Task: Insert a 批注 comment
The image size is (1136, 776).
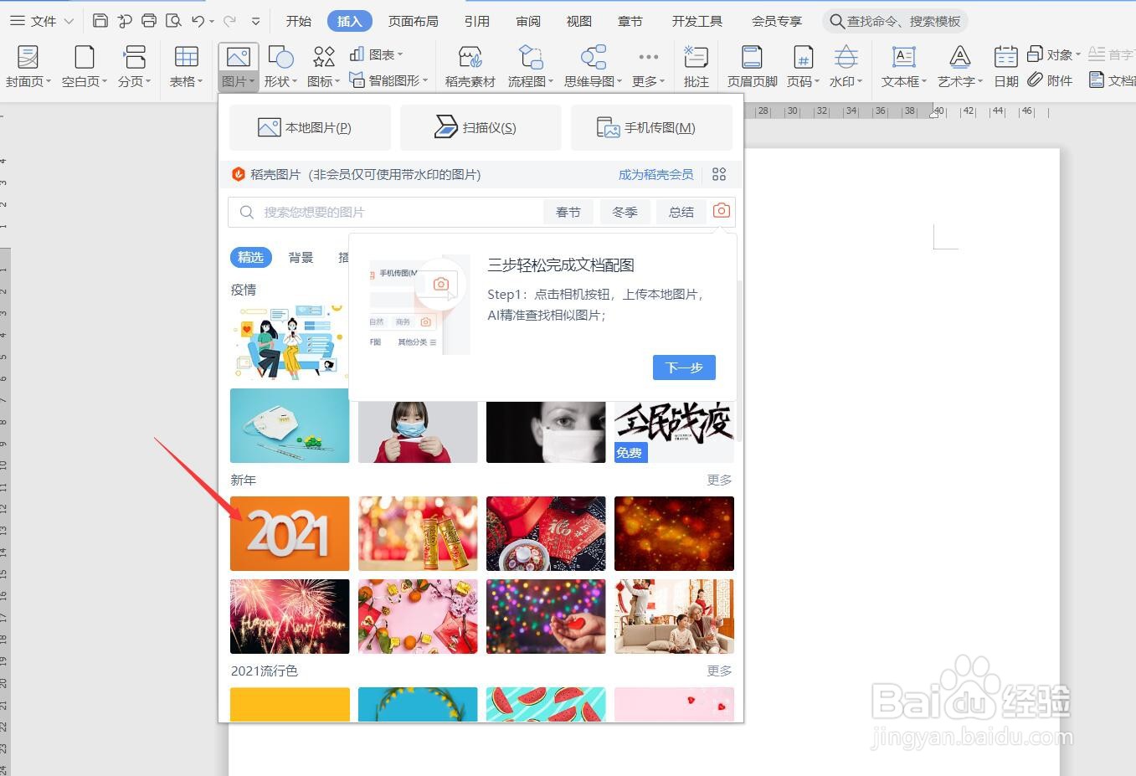Action: 696,65
